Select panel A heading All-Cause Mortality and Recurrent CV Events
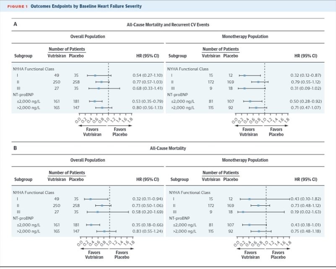Viewport: 336px width, 269px height. click(168, 25)
